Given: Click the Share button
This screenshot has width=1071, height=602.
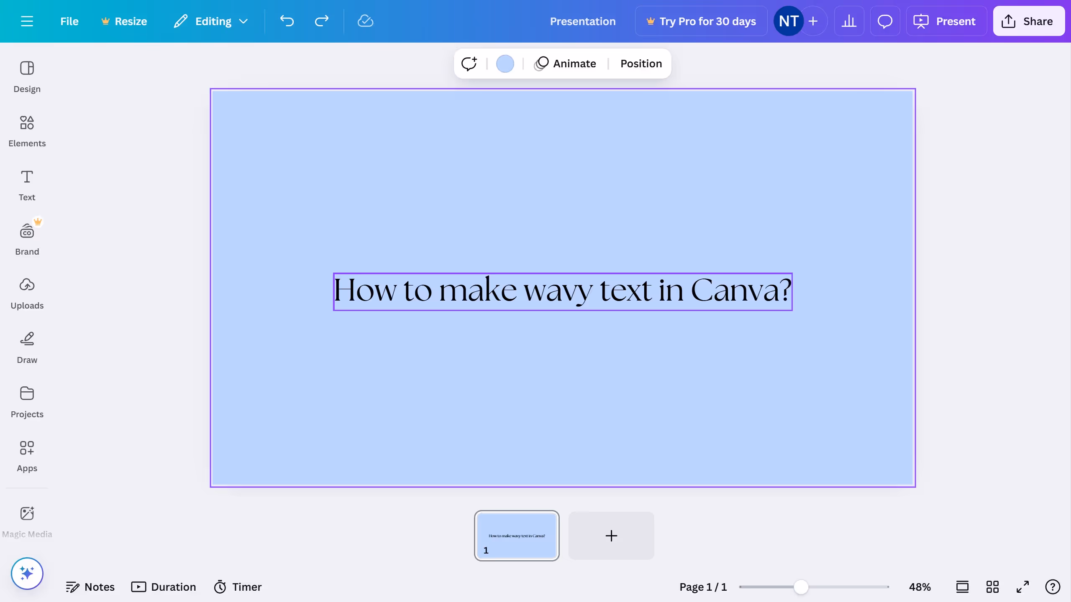Looking at the screenshot, I should tap(1029, 21).
